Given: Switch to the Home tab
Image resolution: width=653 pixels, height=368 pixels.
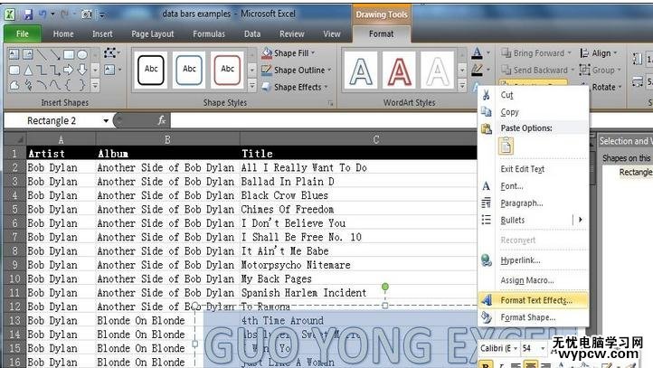Looking at the screenshot, I should 63,34.
